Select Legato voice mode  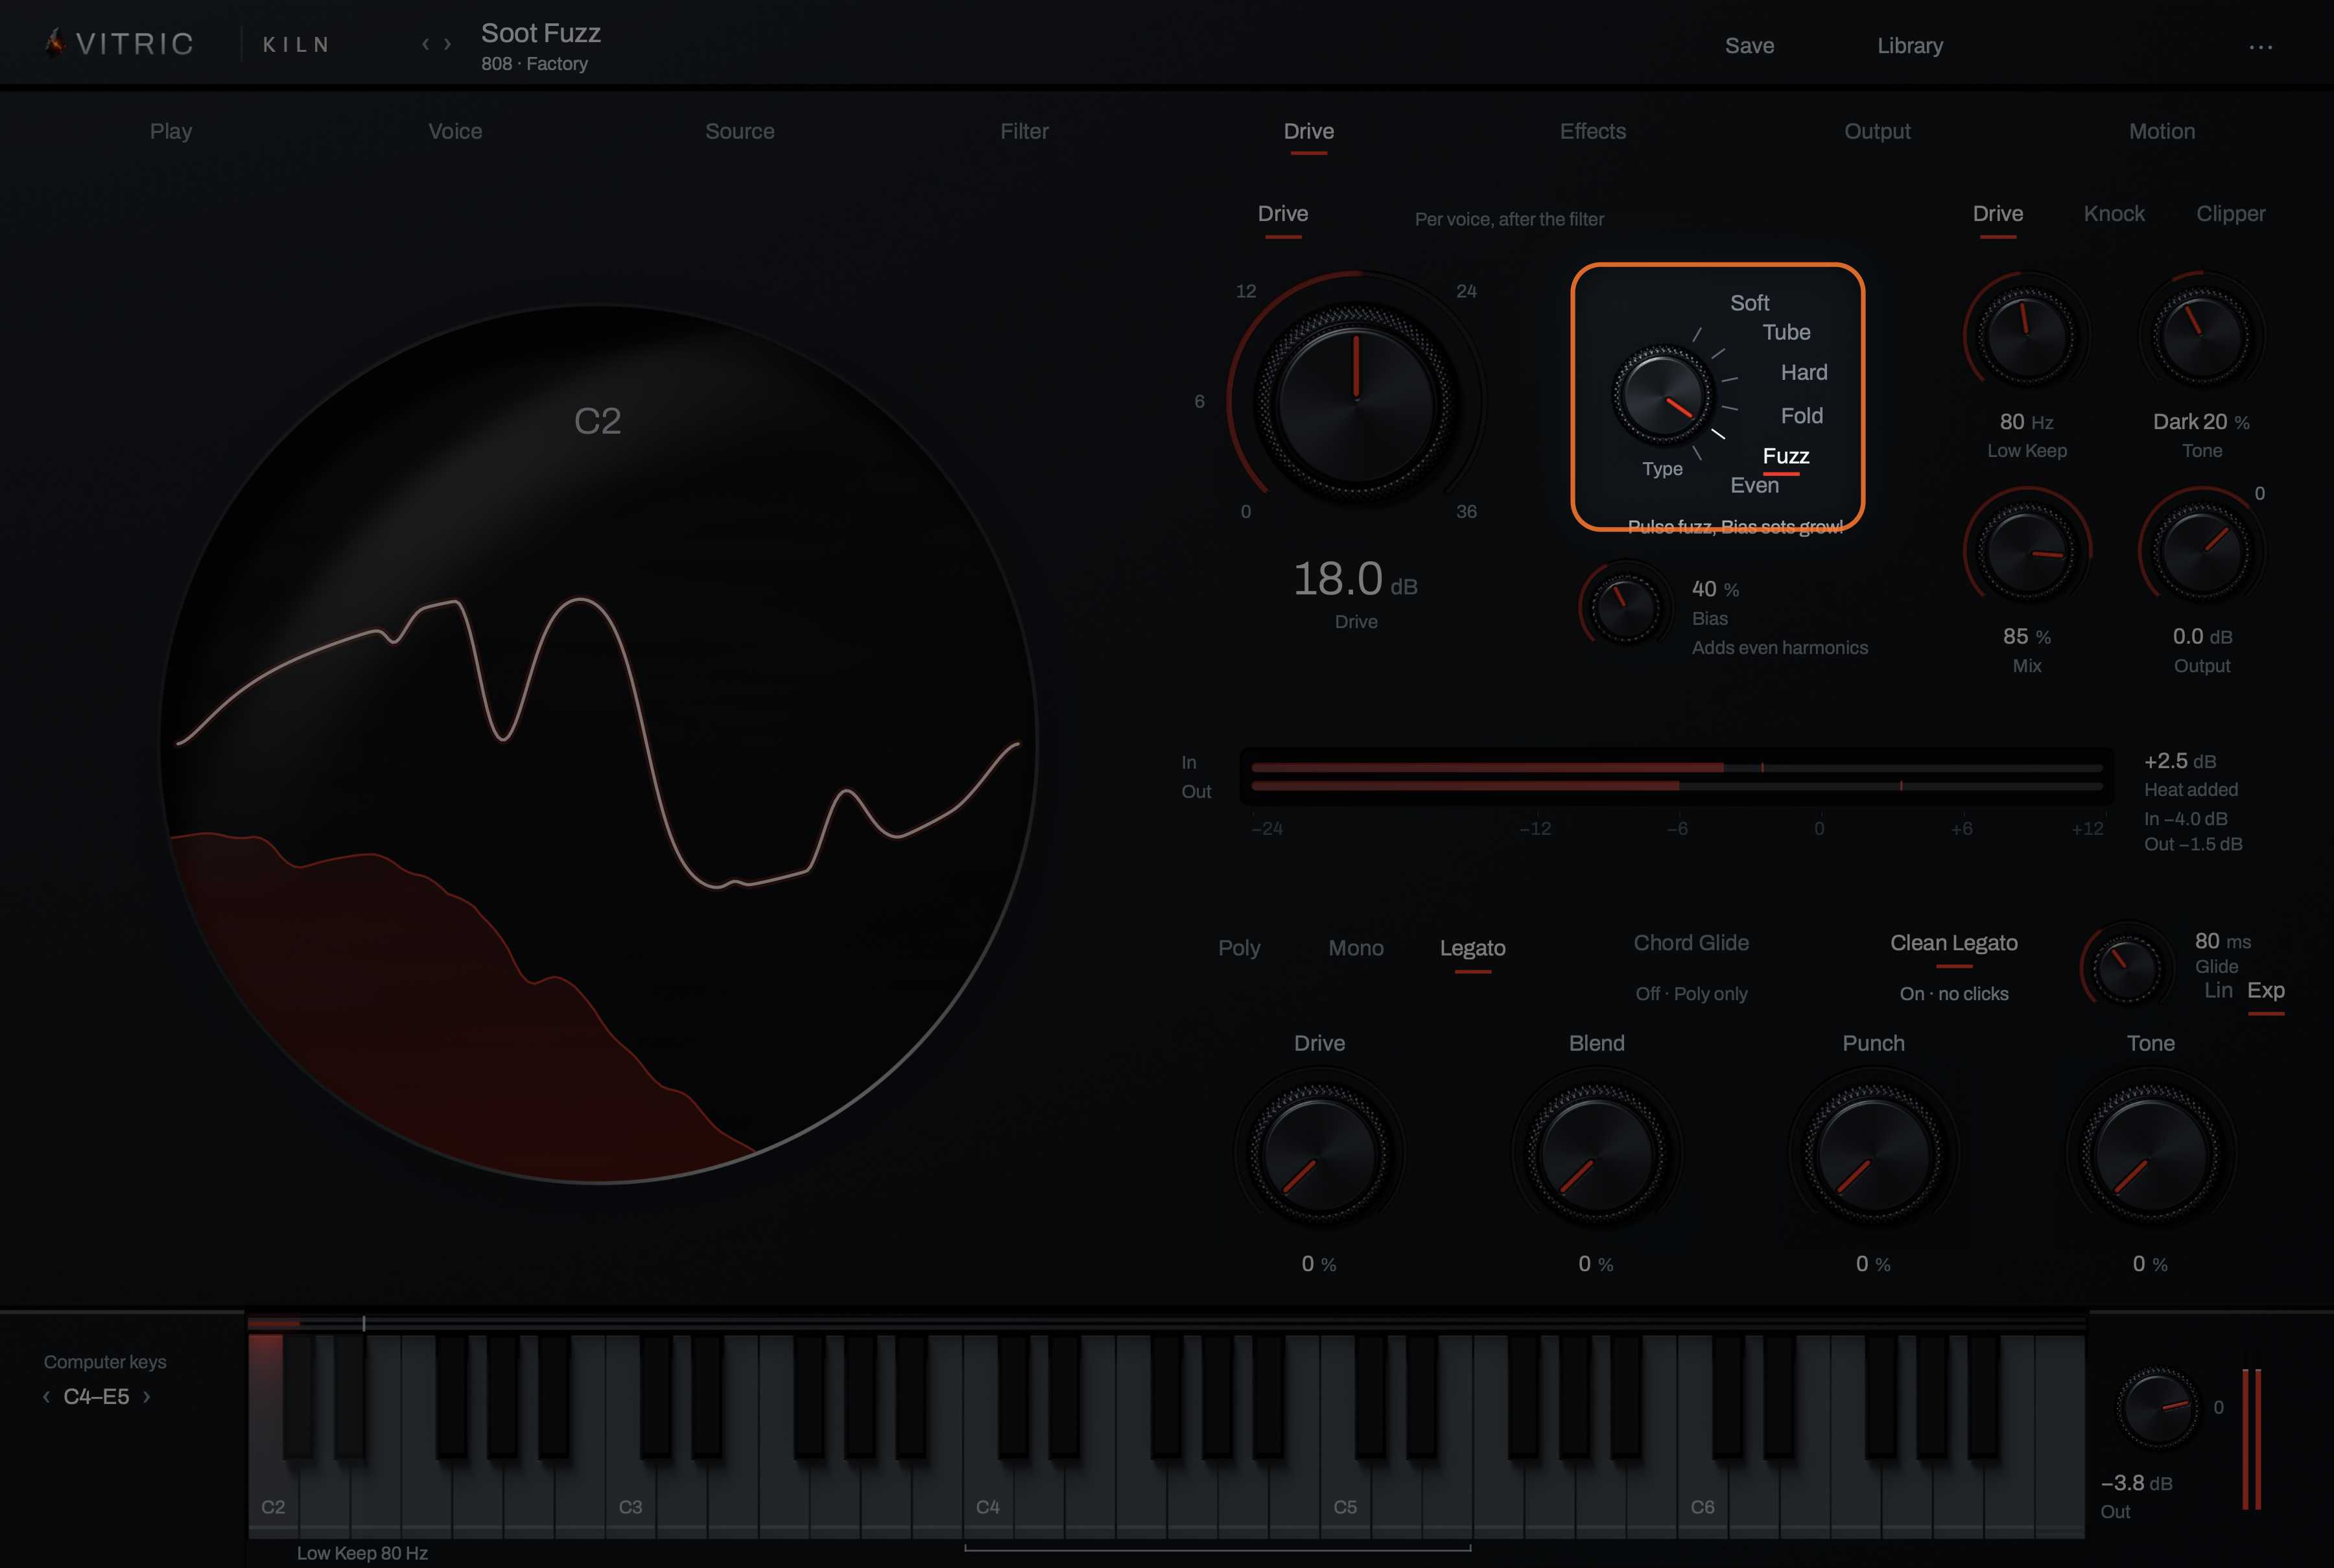tap(1472, 948)
